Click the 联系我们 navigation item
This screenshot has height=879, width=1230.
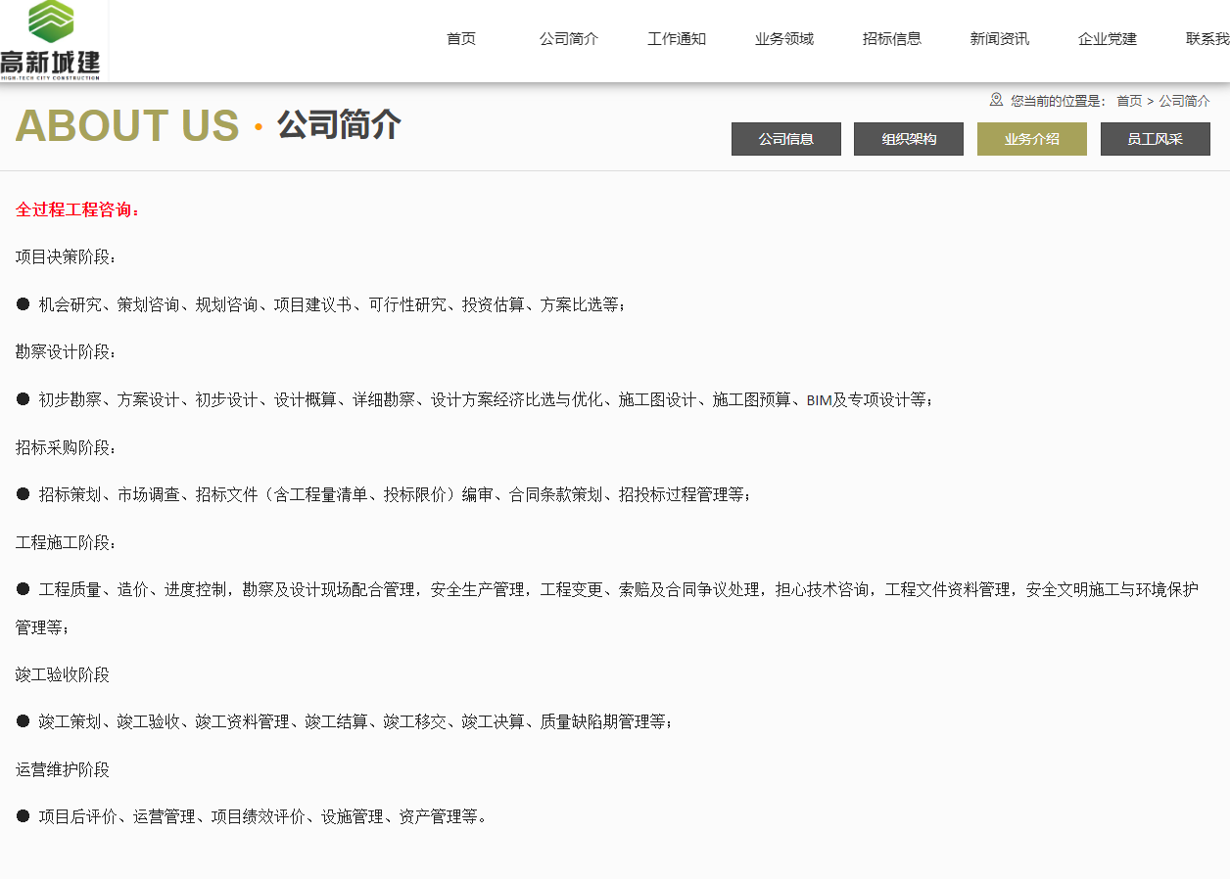(1207, 39)
